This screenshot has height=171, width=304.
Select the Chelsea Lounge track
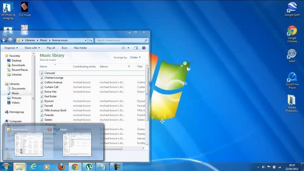point(54,77)
